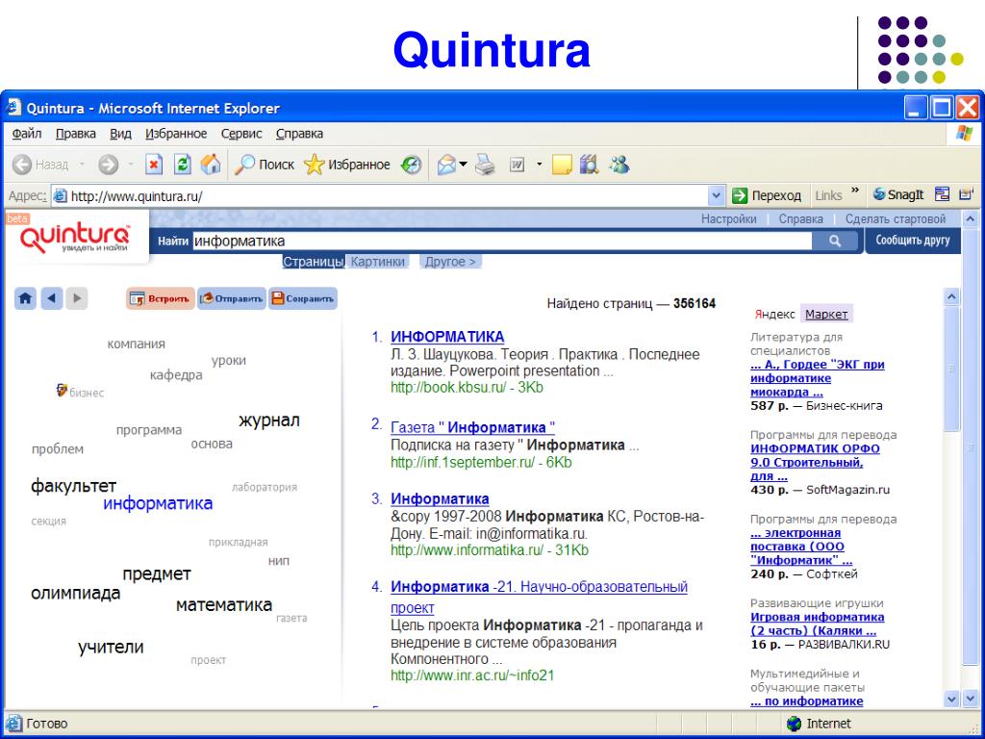
Task: Refresh the page with green arrows icon
Action: pos(182,165)
